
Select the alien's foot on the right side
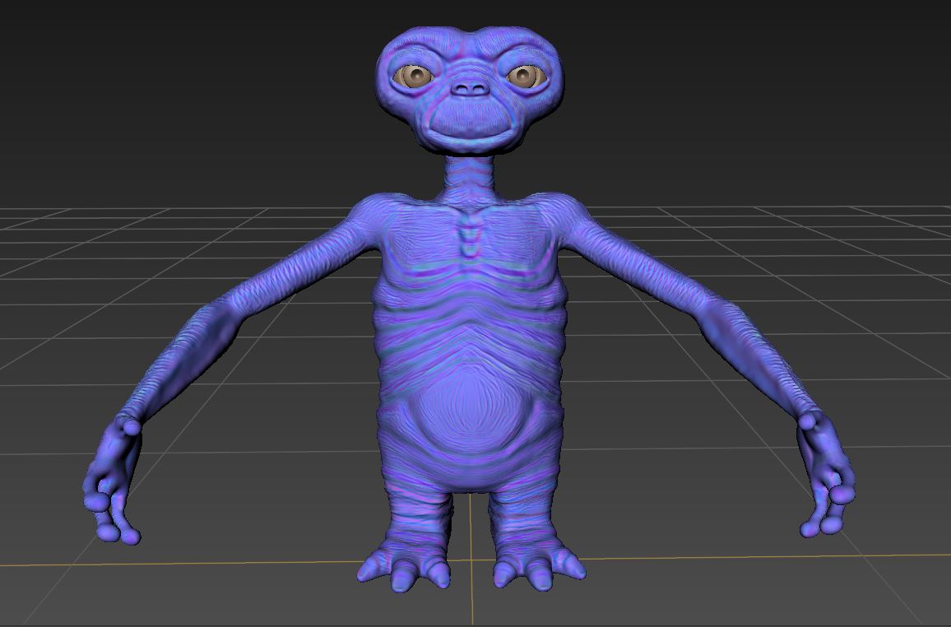point(536,565)
